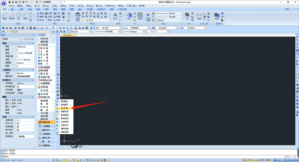This screenshot has height=162, width=299.
Task: Toggle 加粗 in status bar
Action: click(x=262, y=160)
